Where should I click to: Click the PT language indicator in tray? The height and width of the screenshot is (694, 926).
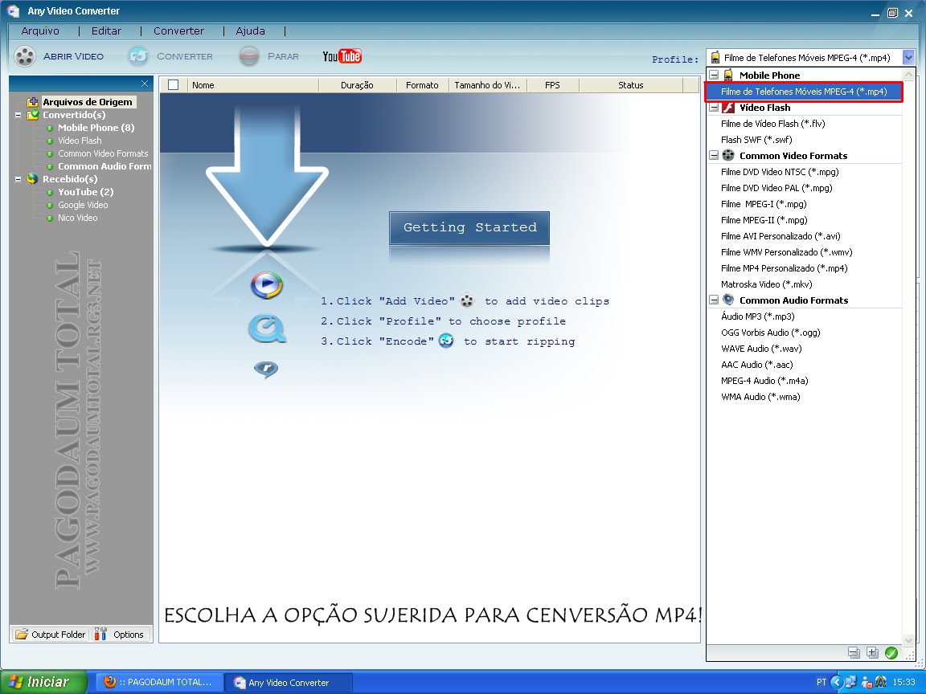coord(821,682)
